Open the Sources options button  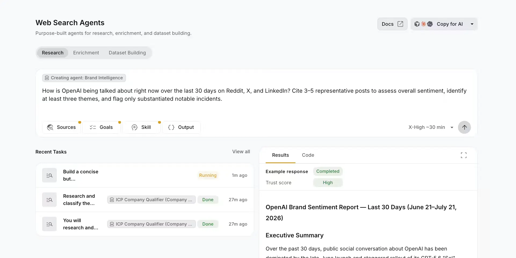point(62,127)
